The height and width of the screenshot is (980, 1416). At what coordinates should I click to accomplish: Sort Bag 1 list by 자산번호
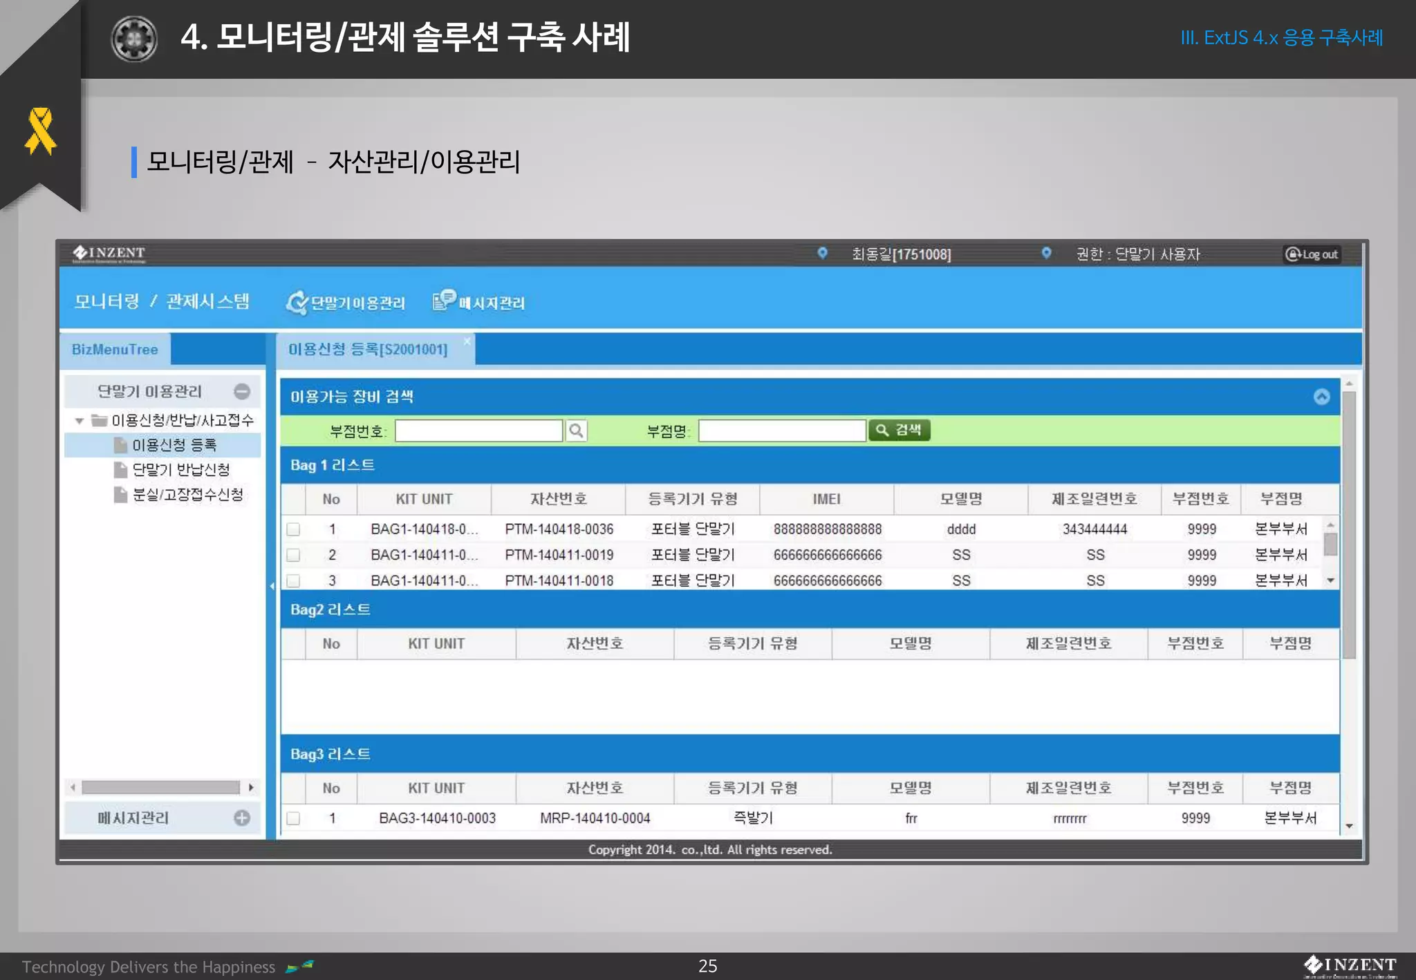tap(559, 499)
